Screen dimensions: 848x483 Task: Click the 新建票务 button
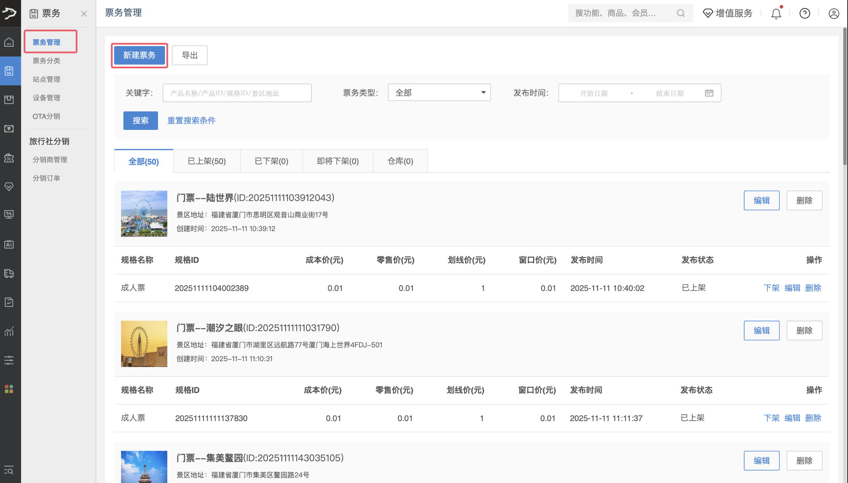pyautogui.click(x=139, y=55)
